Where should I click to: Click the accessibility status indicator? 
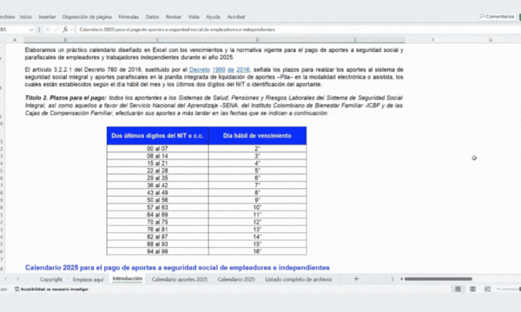tap(51, 289)
